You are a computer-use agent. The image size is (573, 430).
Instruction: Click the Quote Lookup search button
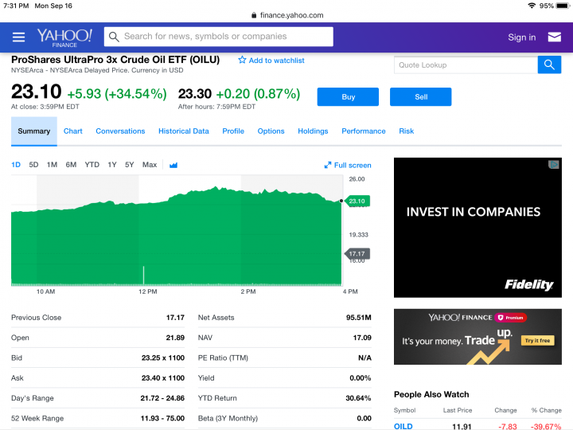click(549, 65)
